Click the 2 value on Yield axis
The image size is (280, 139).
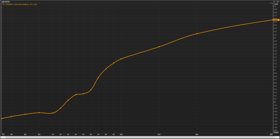pos(275,38)
